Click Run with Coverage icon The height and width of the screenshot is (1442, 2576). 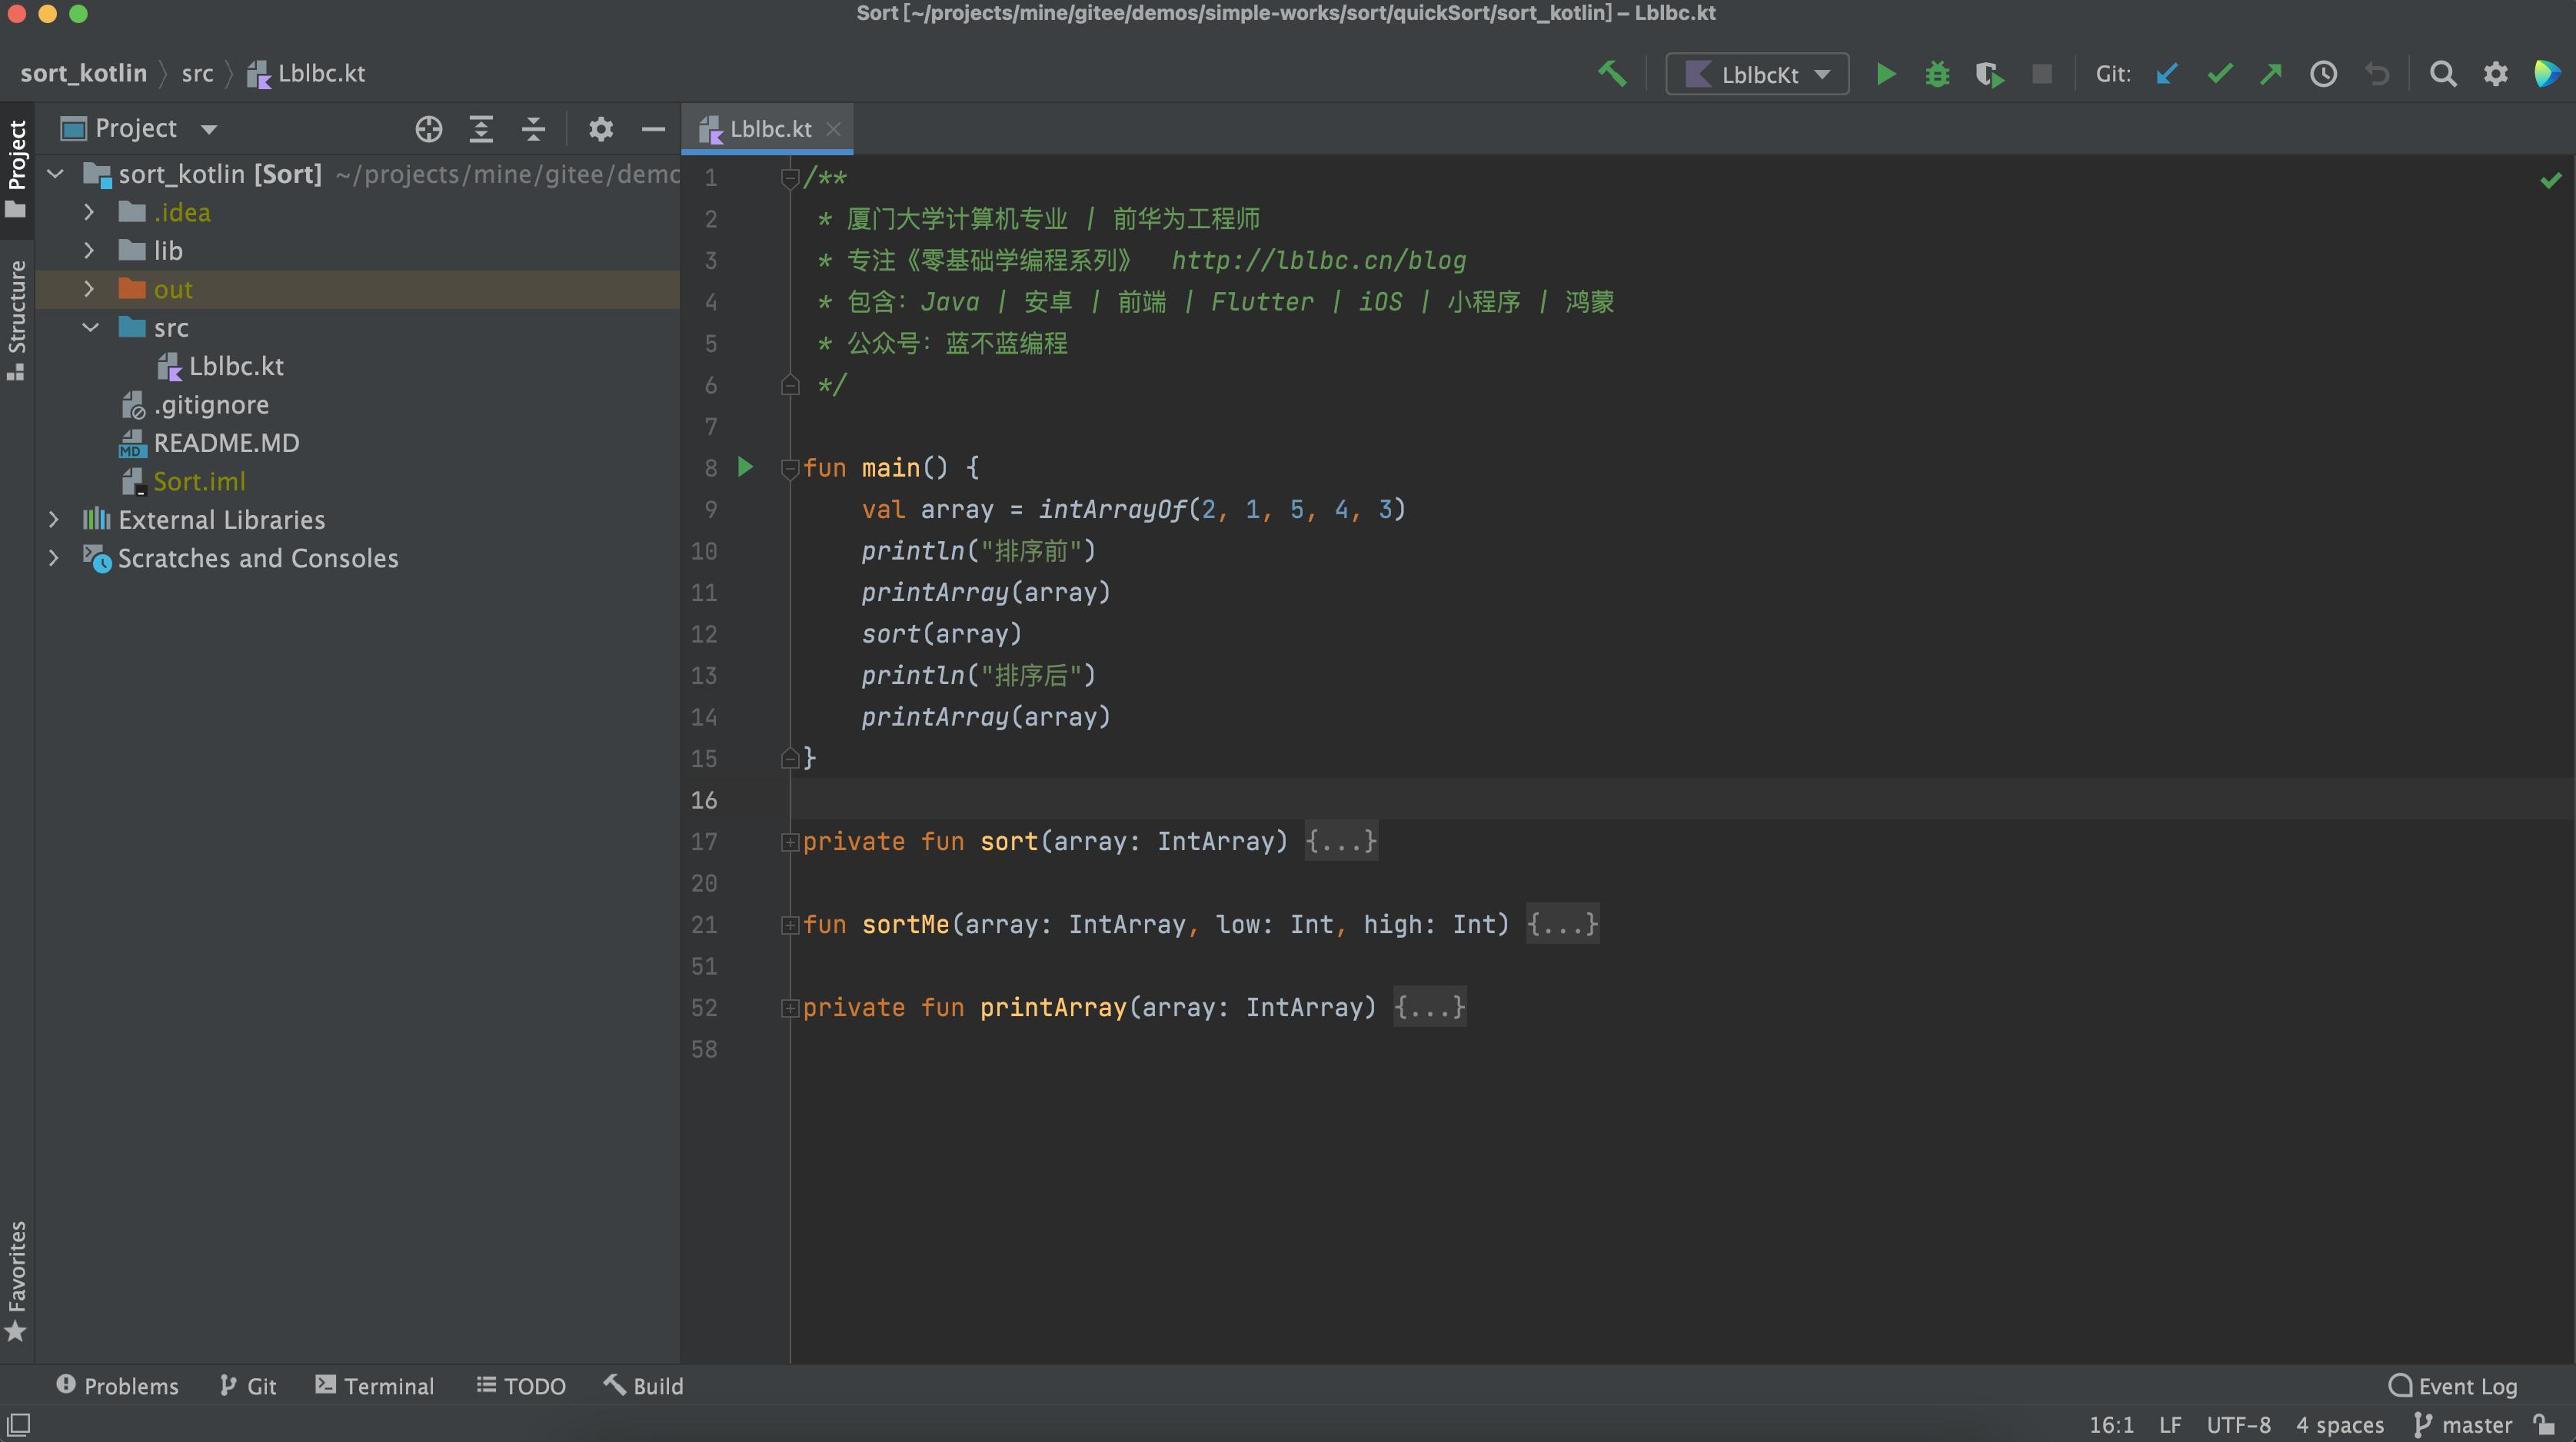pos(1989,75)
